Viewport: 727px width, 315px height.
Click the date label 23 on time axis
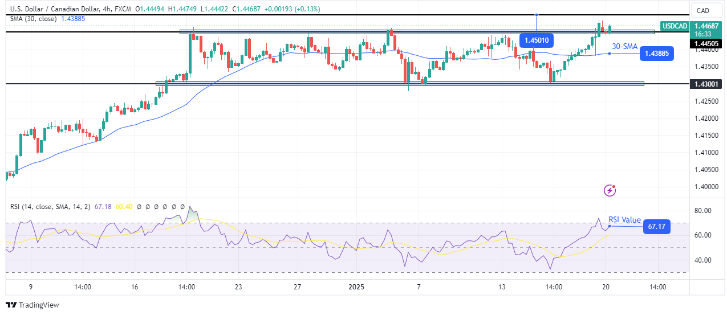(238, 288)
